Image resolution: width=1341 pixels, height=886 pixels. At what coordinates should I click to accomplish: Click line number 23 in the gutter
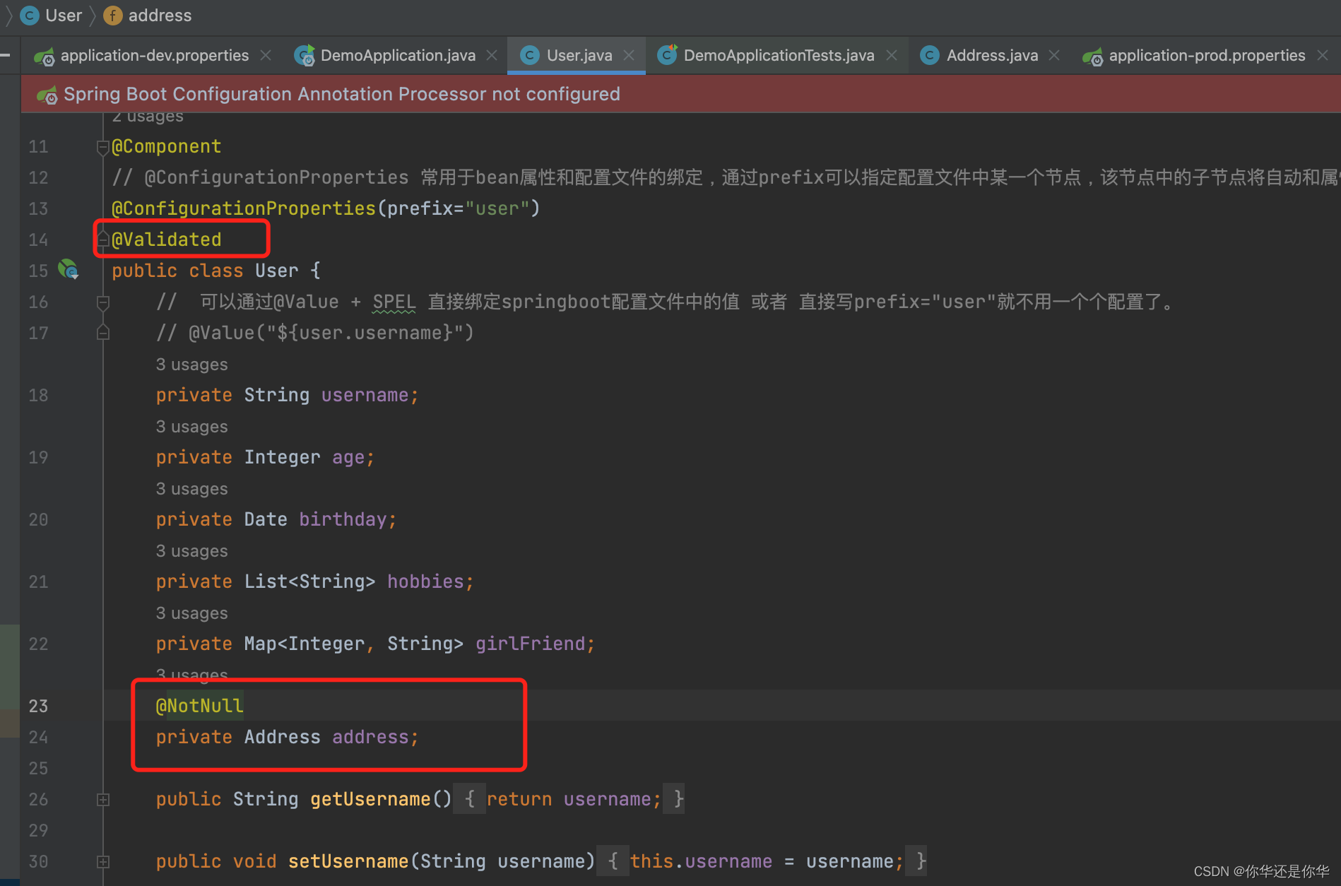coord(38,706)
